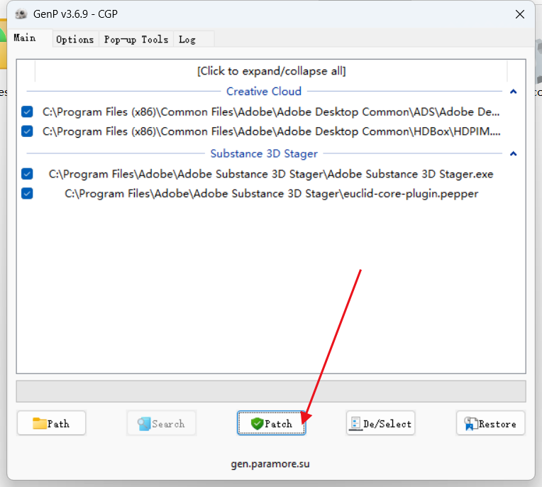
Task: Collapse the Creative Cloud group chevron
Action: pos(514,92)
